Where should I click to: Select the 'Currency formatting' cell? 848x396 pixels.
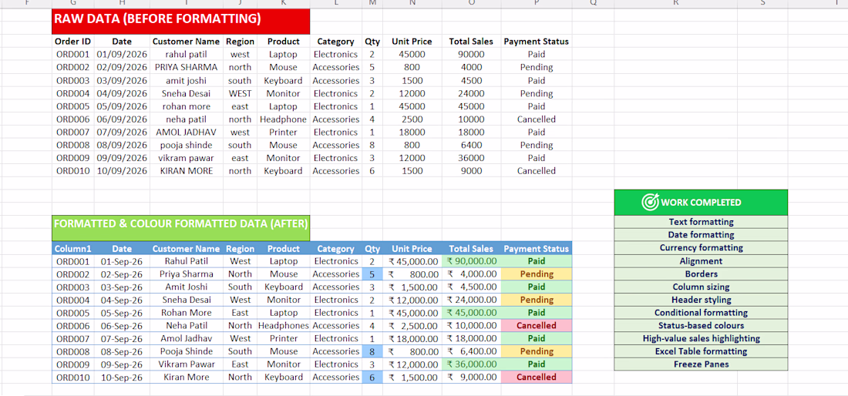[701, 248]
